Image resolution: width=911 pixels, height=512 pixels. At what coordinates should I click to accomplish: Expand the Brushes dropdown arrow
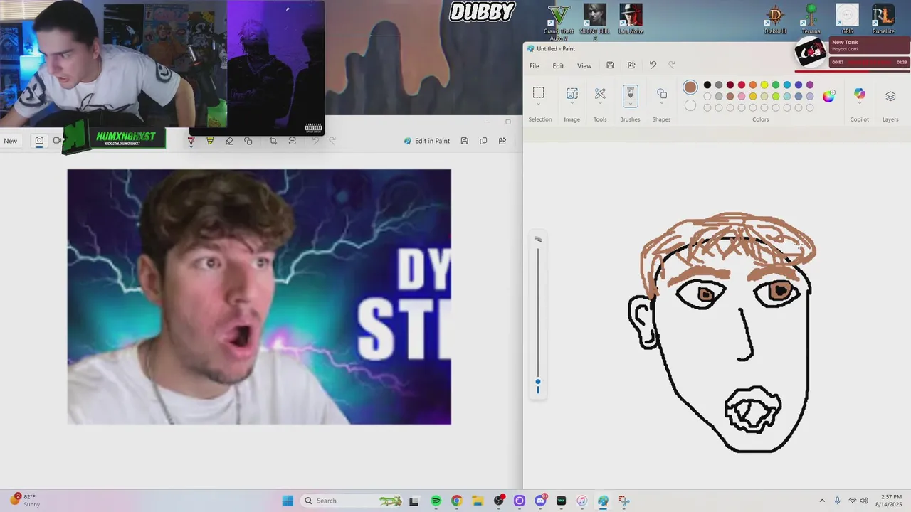[630, 104]
